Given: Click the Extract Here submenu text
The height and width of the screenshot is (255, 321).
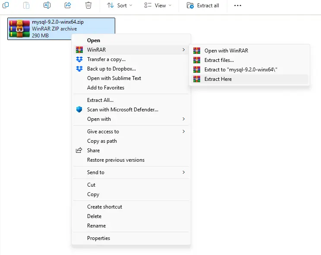Looking at the screenshot, I should click(x=218, y=79).
